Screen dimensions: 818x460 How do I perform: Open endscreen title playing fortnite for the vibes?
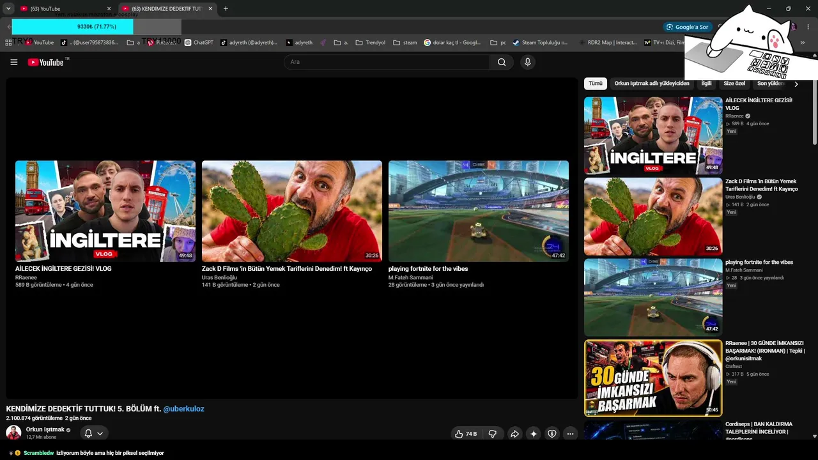coord(428,269)
